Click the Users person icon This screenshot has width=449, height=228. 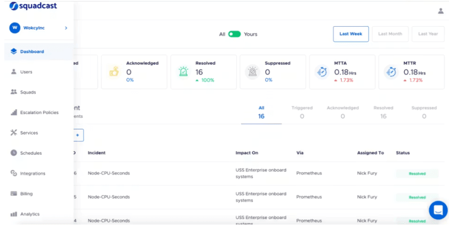14,72
